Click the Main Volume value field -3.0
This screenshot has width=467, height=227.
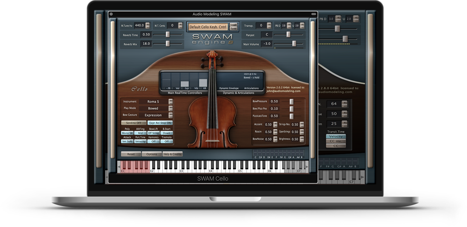pos(267,44)
